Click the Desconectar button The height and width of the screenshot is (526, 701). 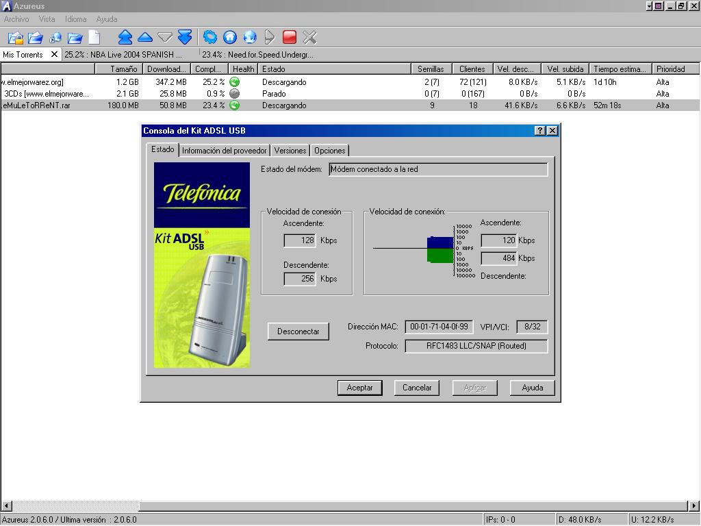(x=298, y=331)
